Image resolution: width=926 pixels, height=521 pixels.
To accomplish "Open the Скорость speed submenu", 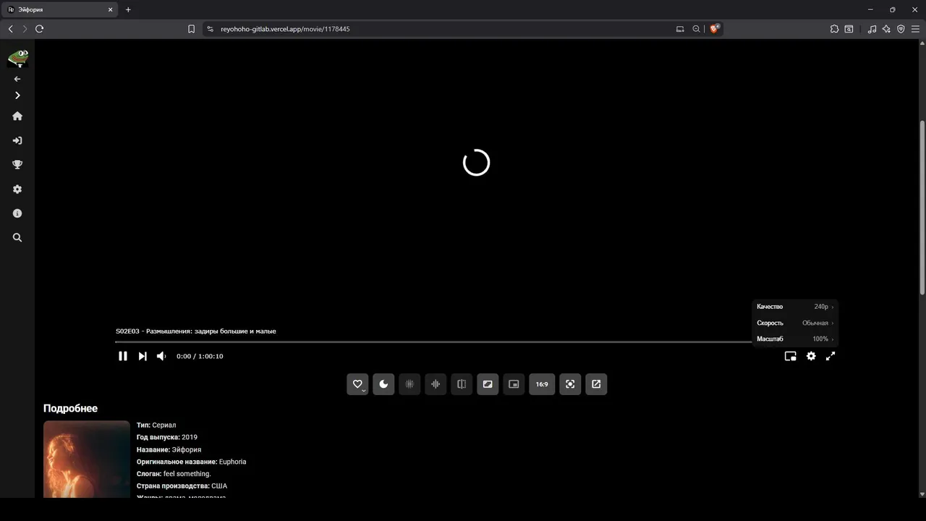I will (x=795, y=323).
